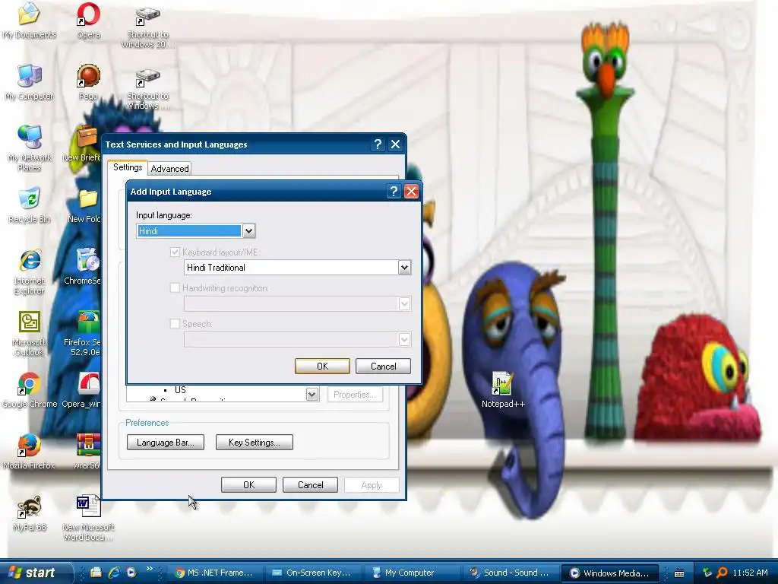This screenshot has height=584, width=778.
Task: Switch to the Settings tab
Action: (x=128, y=167)
